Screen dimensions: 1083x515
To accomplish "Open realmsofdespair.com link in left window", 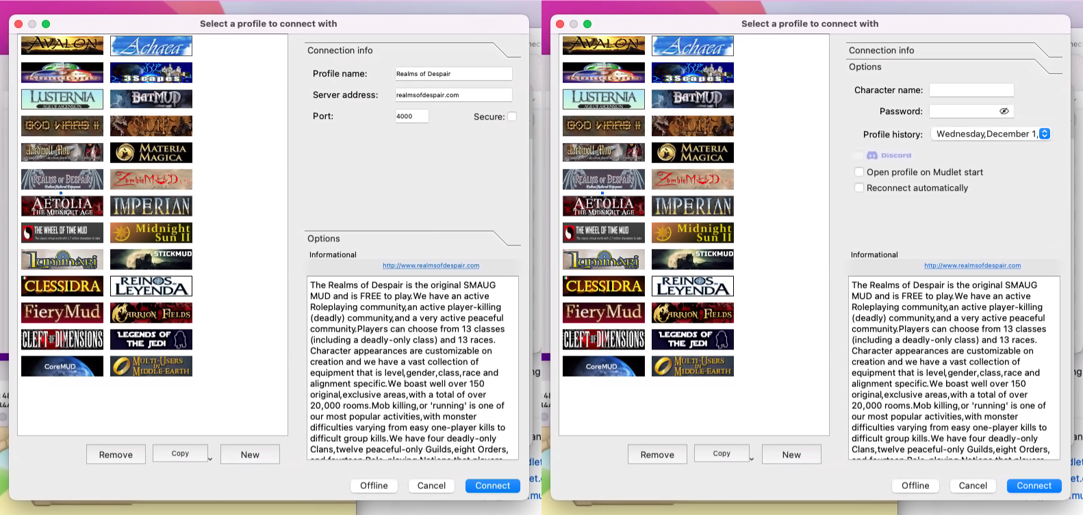I will click(431, 265).
